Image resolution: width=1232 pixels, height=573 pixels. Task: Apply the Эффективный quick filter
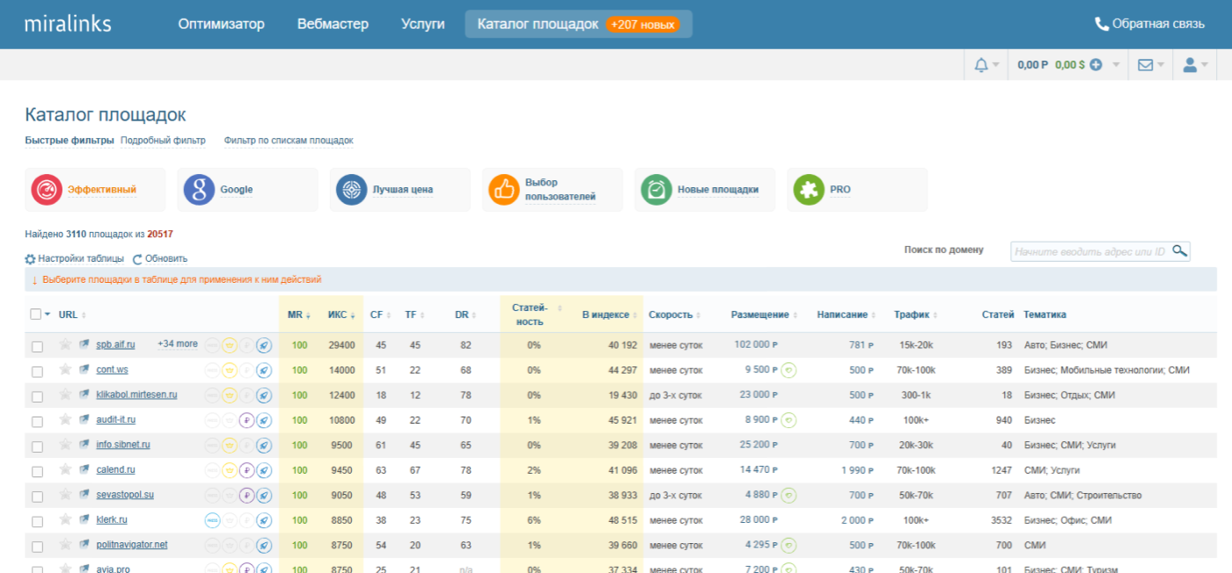click(x=95, y=190)
